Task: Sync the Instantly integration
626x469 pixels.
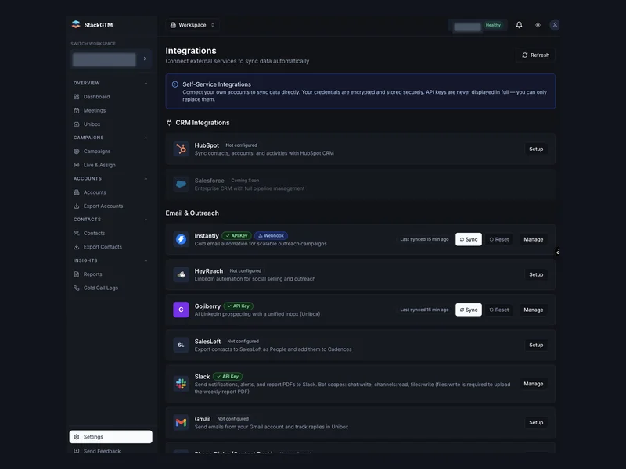Action: [x=469, y=239]
